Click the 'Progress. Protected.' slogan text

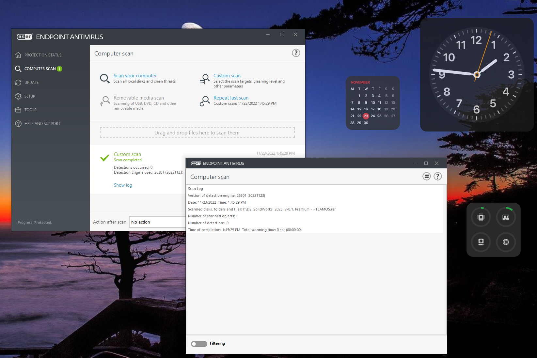pos(35,223)
